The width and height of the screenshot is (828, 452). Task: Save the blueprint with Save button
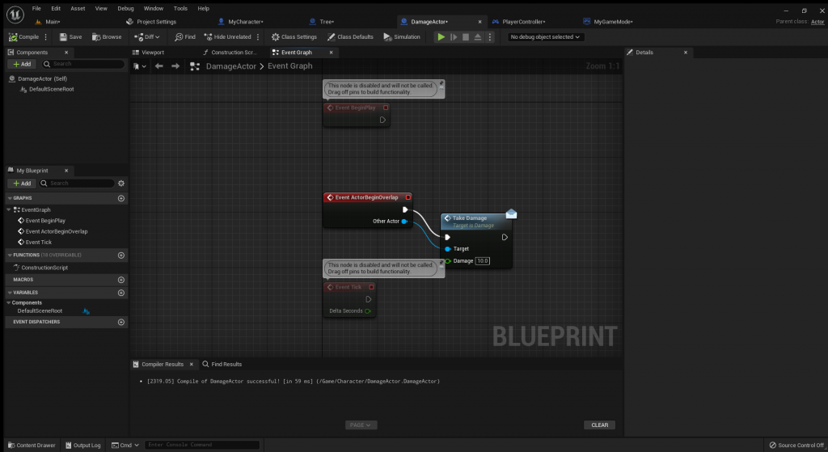coord(71,37)
